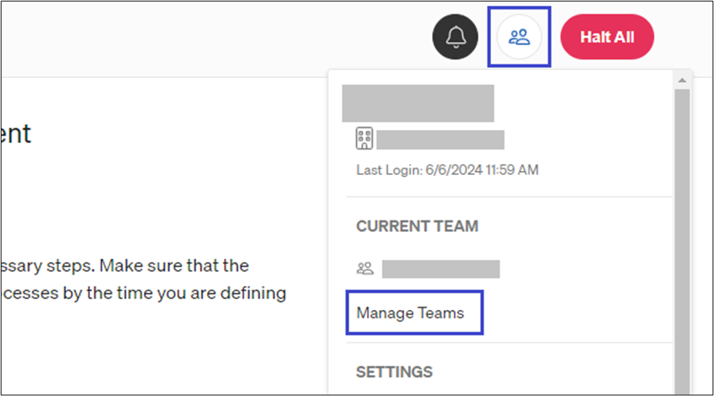This screenshot has width=714, height=396.
Task: Click the scrollbar up arrow in dropdown
Action: click(682, 80)
